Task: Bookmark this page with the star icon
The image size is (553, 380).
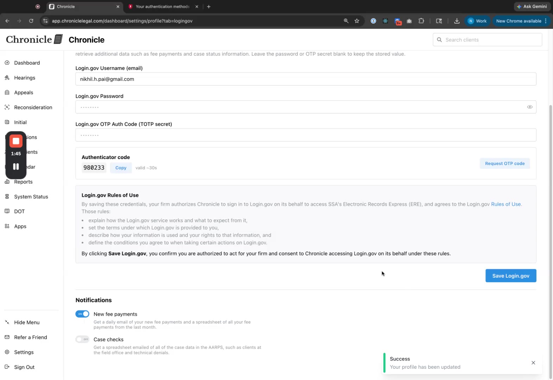Action: coord(357,21)
